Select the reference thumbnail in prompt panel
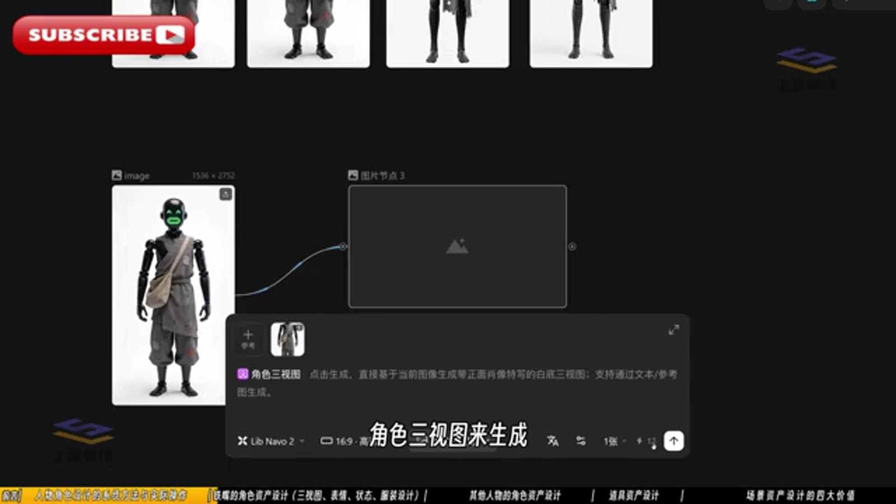The image size is (896, 504). pyautogui.click(x=287, y=339)
